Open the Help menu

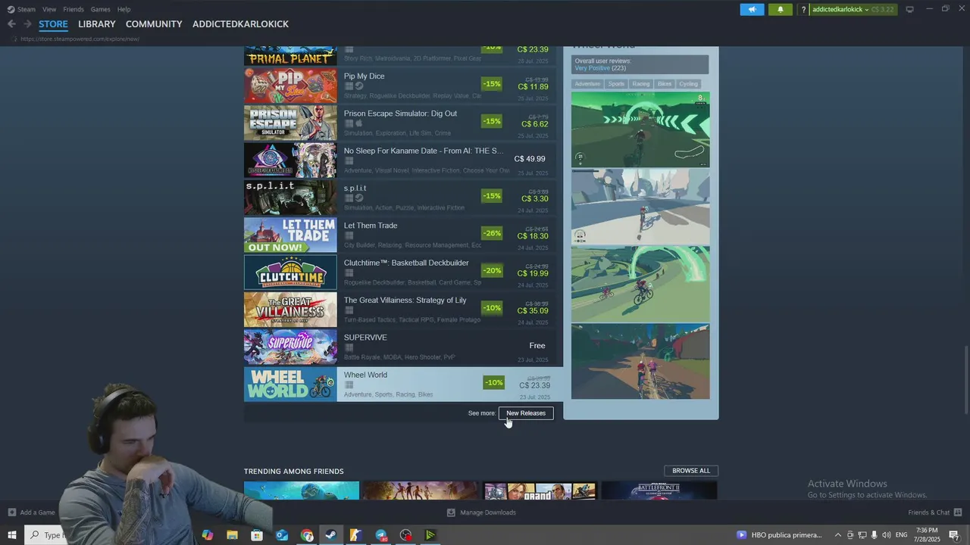click(x=124, y=9)
